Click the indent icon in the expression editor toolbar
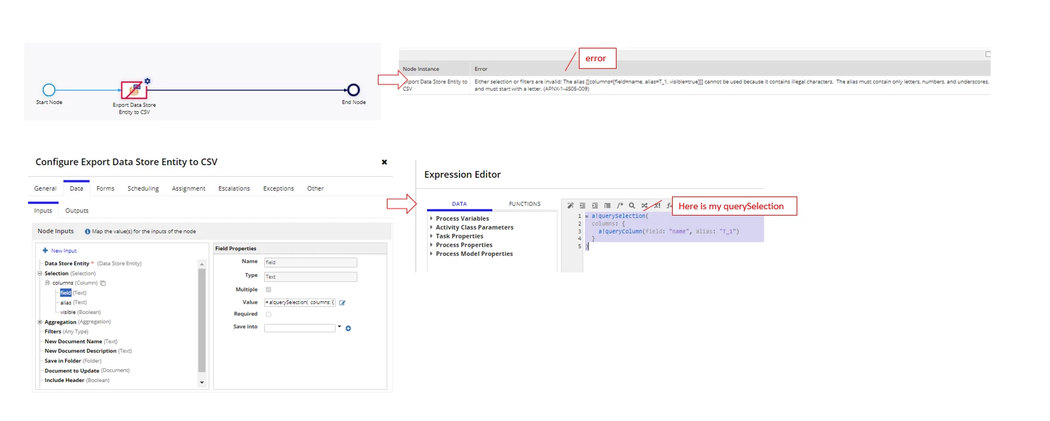The width and height of the screenshot is (1050, 421). coord(595,205)
